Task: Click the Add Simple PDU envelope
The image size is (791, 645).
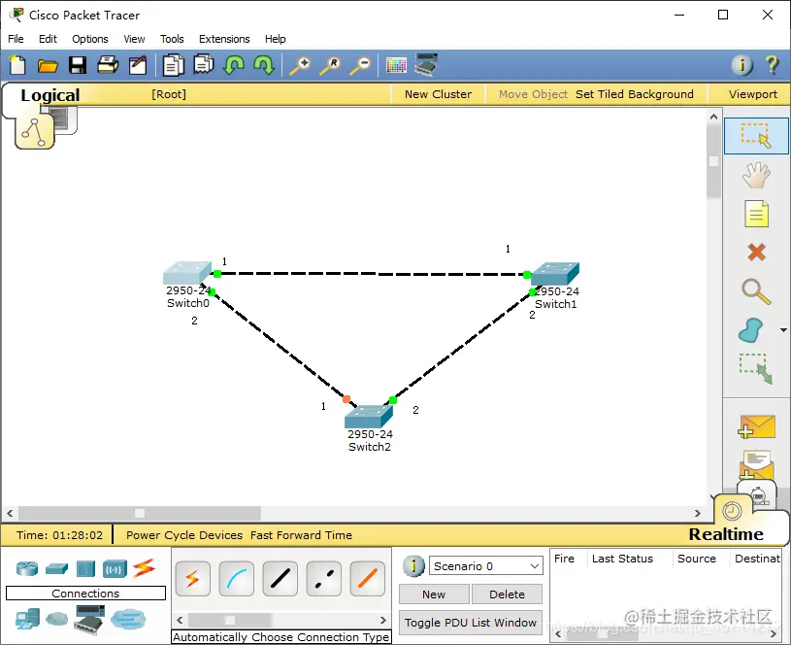Action: point(756,426)
